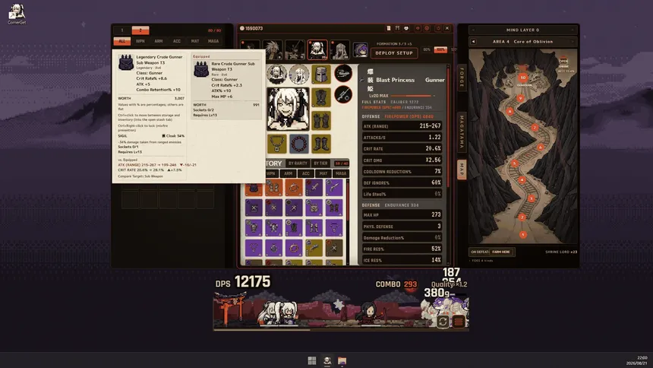The image size is (653, 368).
Task: Click the equipped helmet slot
Action: pyautogui.click(x=321, y=75)
